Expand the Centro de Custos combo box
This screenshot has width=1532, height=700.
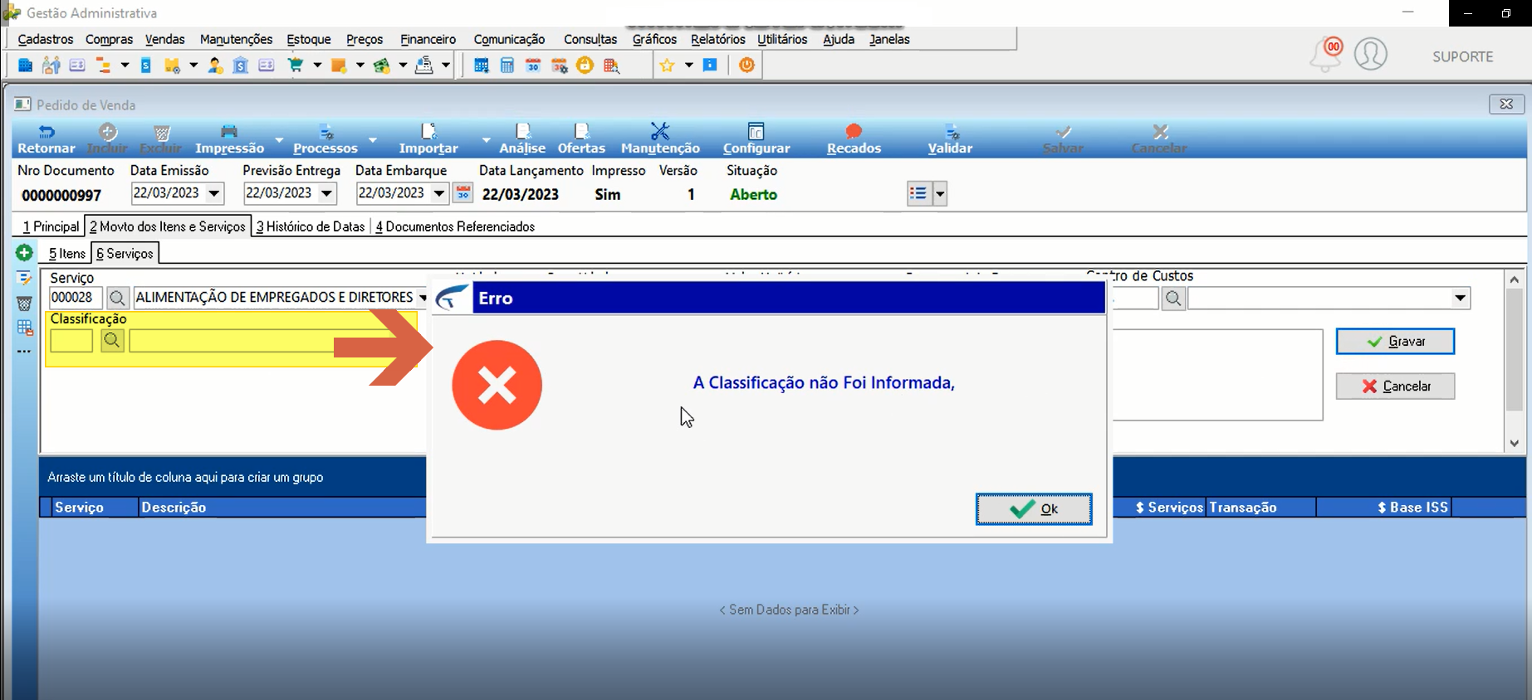(x=1460, y=298)
